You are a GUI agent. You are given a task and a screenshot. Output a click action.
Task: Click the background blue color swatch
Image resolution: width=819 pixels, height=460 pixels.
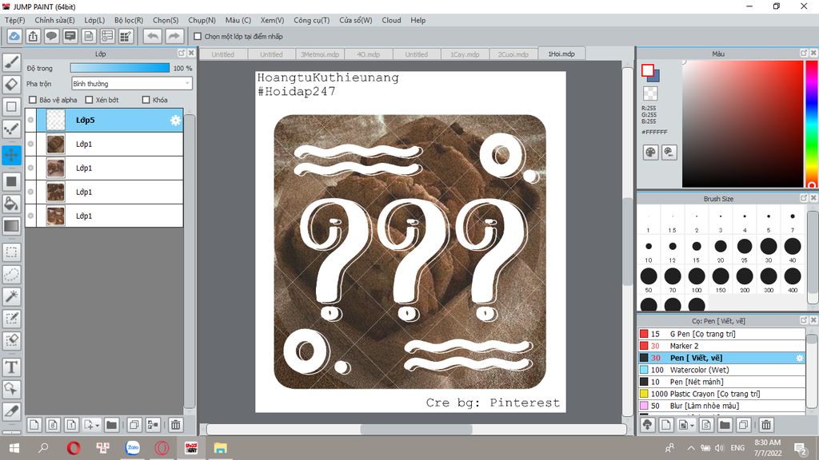click(x=654, y=77)
